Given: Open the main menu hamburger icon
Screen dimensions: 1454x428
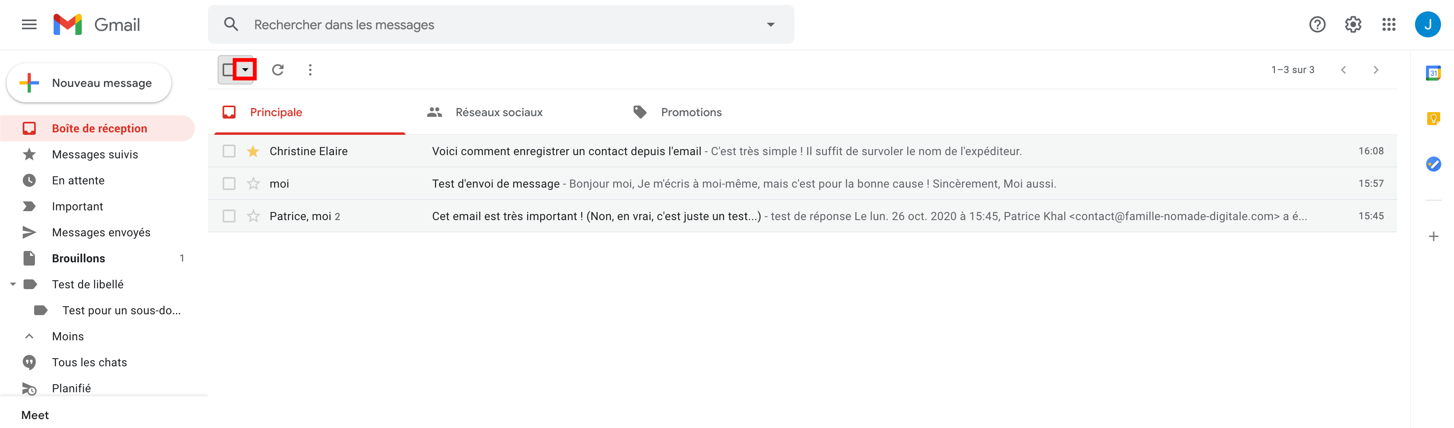Looking at the screenshot, I should tap(29, 24).
